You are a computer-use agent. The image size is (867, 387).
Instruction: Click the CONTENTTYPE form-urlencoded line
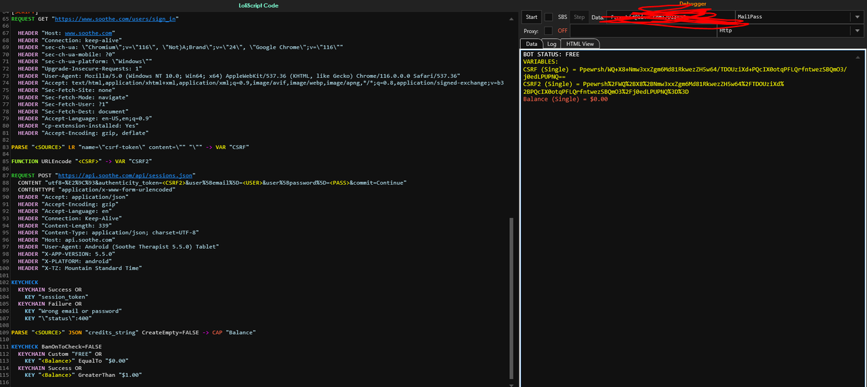[96, 189]
